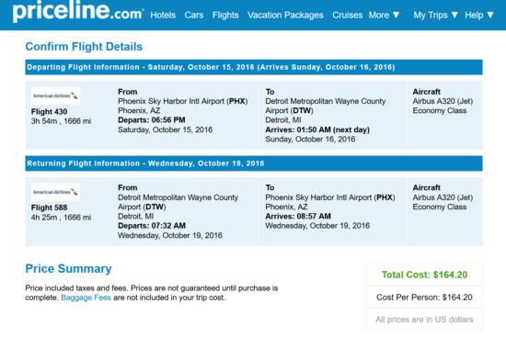
Task: Click the Departing Flight Information header bar
Action: tap(254, 67)
